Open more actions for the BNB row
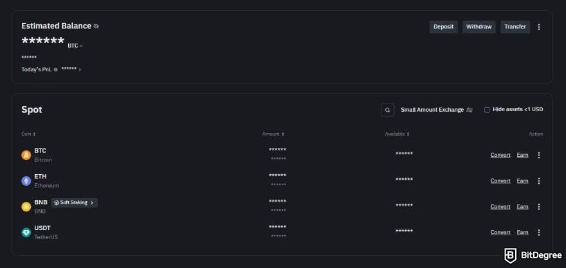566x268 pixels. pyautogui.click(x=539, y=207)
